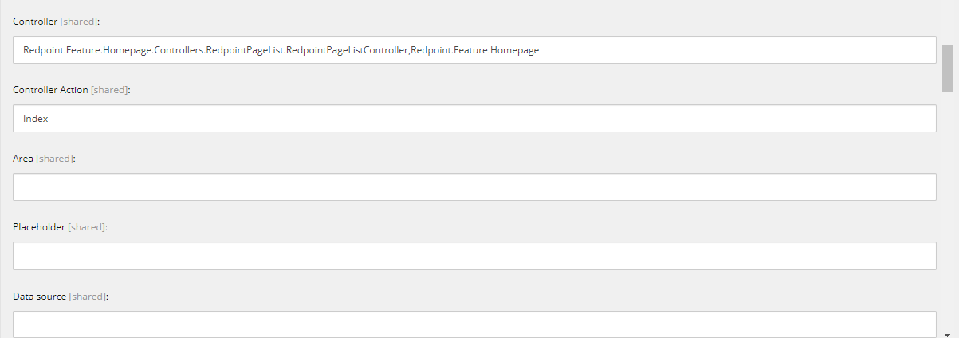Click the Area field label
Screen dimensions: 959x338
[23, 159]
